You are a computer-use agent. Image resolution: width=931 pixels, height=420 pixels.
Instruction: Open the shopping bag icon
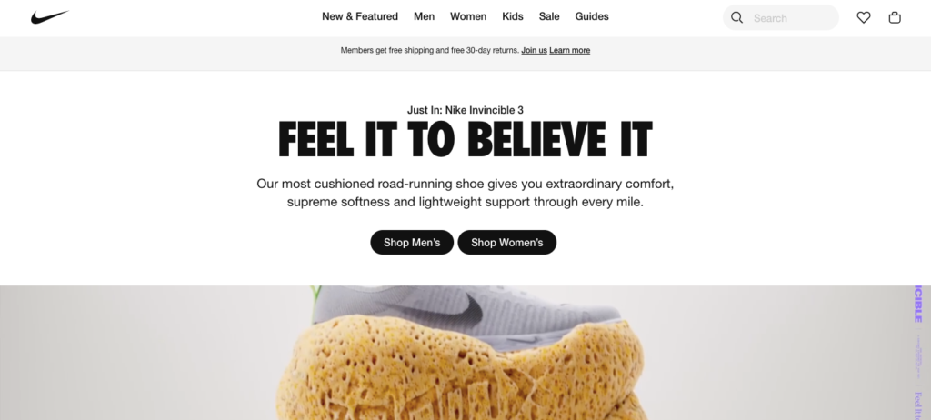click(x=895, y=18)
